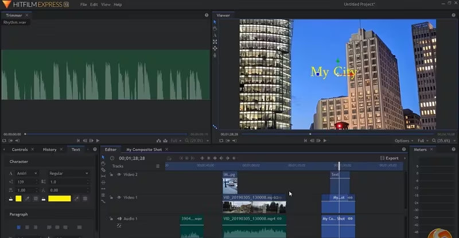Select the IM..pg image clip thumbnail

pos(230,186)
